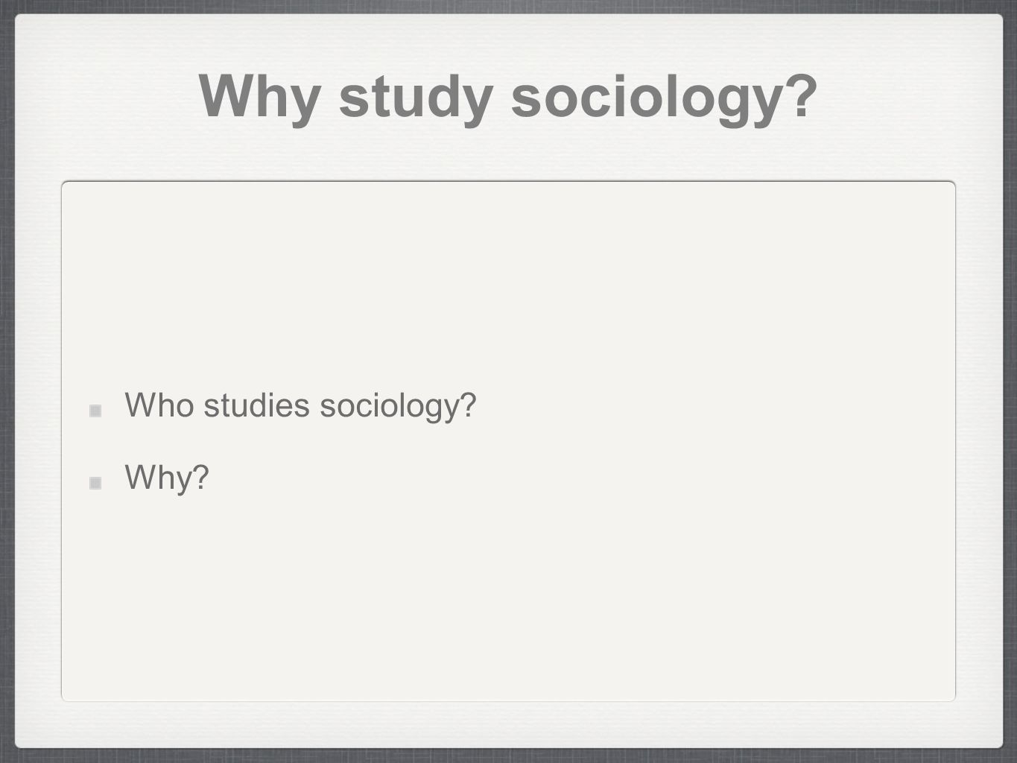This screenshot has width=1017, height=763.
Task: Click the word "studies" in first bullet
Action: click(x=257, y=405)
